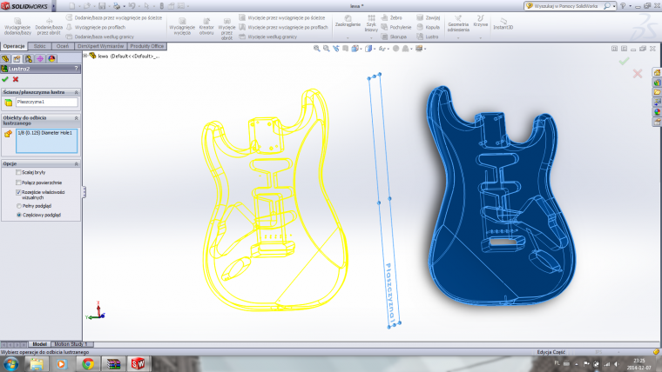Select the Skorupa shell tool

[x=394, y=37]
